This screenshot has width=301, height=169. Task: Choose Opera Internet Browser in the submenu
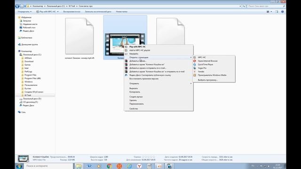[207, 61]
